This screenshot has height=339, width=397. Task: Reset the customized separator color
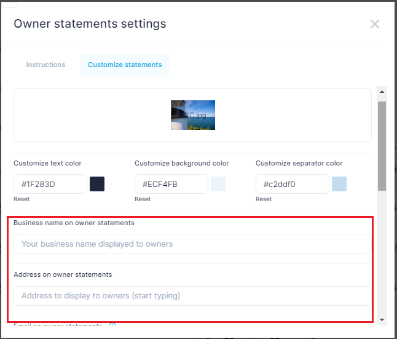click(264, 199)
